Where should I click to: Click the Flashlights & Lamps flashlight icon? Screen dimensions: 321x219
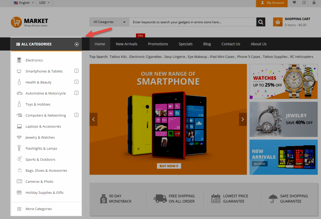point(19,148)
